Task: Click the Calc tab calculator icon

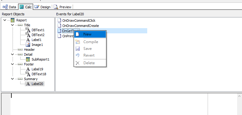Action: [x=22, y=7]
